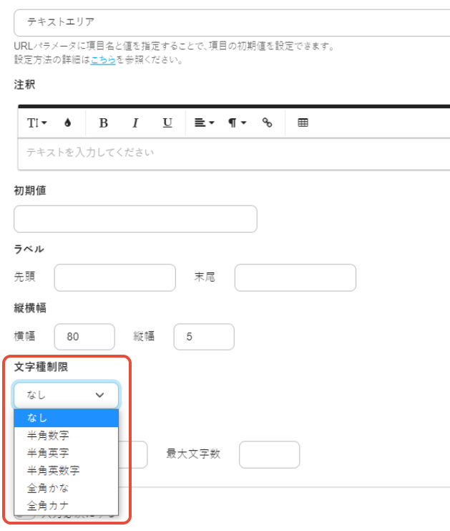Image resolution: width=450 pixels, height=531 pixels.
Task: Click the 先頭 label input field
Action: pos(115,278)
